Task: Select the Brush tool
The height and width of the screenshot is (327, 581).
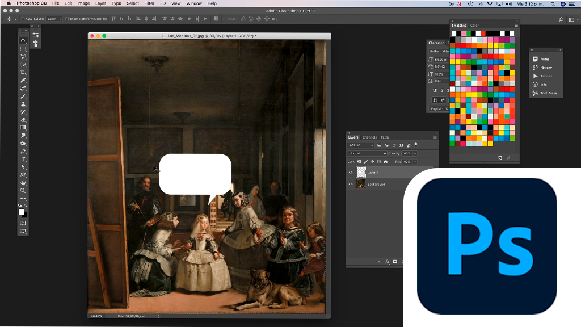Action: 23,97
